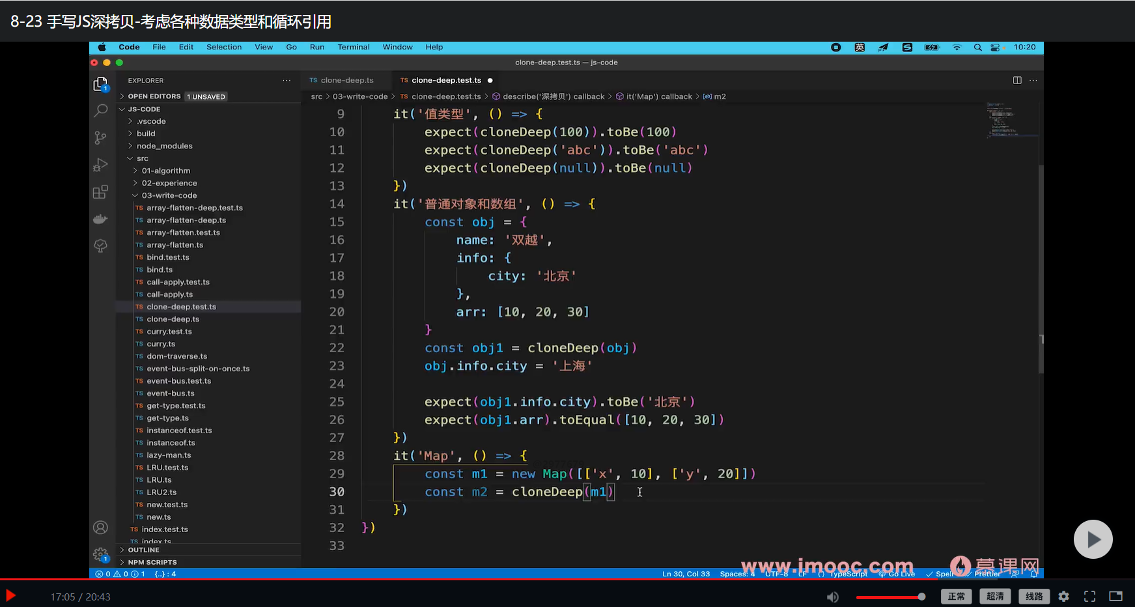Viewport: 1135px width, 607px height.
Task: Open the Go menu
Action: (291, 47)
